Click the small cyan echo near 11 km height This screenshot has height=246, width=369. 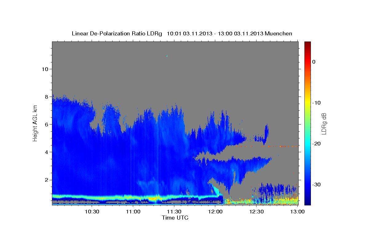(167, 56)
